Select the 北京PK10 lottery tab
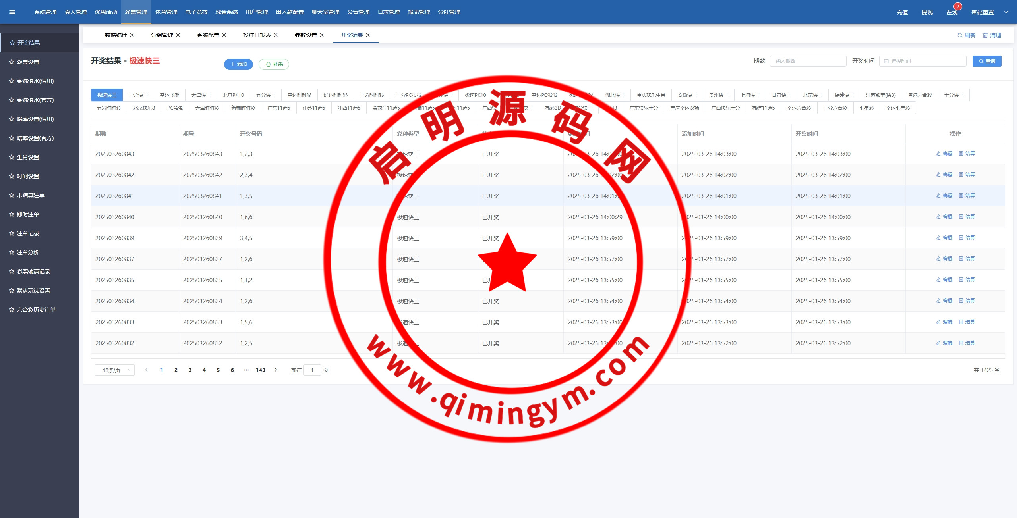The image size is (1017, 518). pyautogui.click(x=233, y=95)
